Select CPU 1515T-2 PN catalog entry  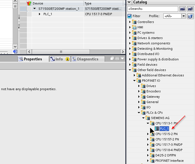point(167,139)
